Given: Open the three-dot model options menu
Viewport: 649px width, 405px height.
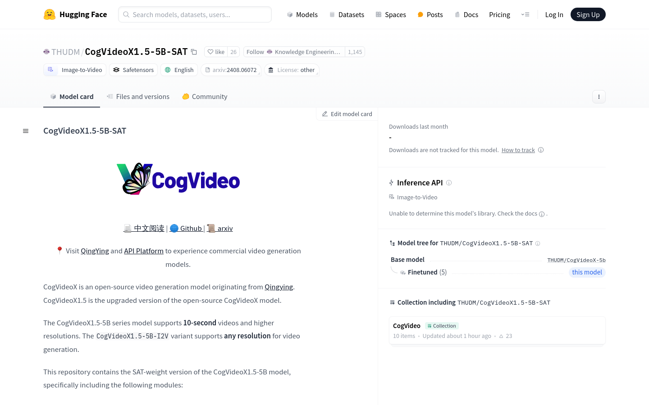Looking at the screenshot, I should 599,97.
